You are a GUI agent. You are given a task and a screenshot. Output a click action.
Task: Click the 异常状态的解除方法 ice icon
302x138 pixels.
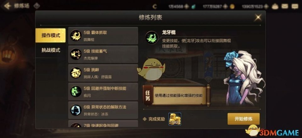(76, 110)
